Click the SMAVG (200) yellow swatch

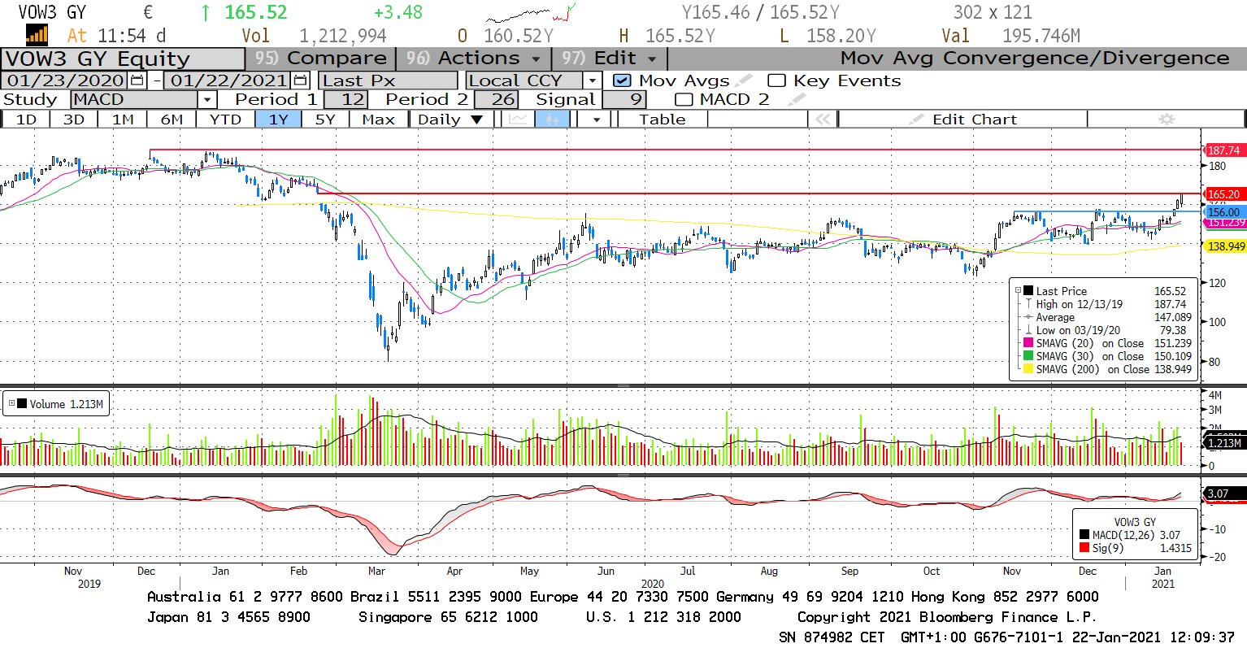point(1028,369)
